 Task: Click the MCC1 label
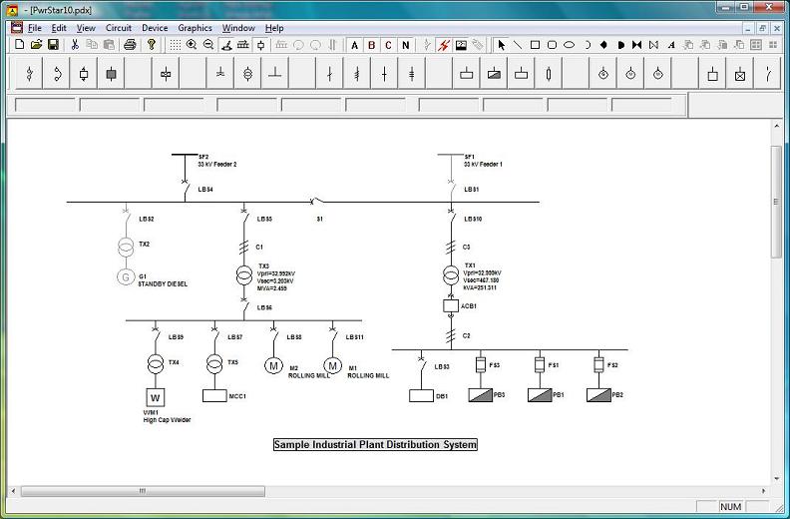(x=237, y=396)
